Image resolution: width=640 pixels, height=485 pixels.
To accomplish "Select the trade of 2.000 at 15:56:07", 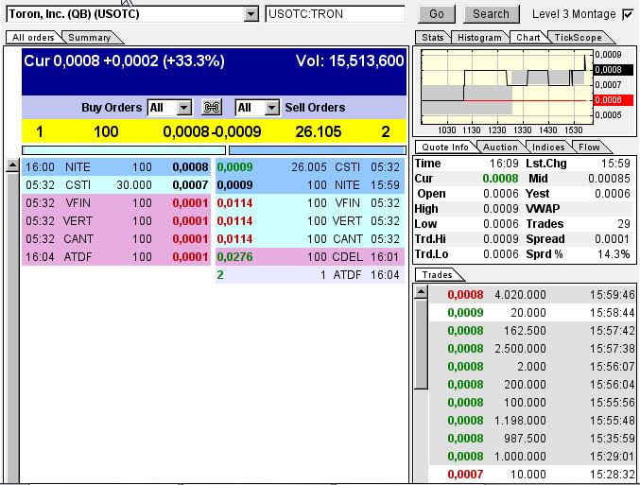I will pos(532,367).
